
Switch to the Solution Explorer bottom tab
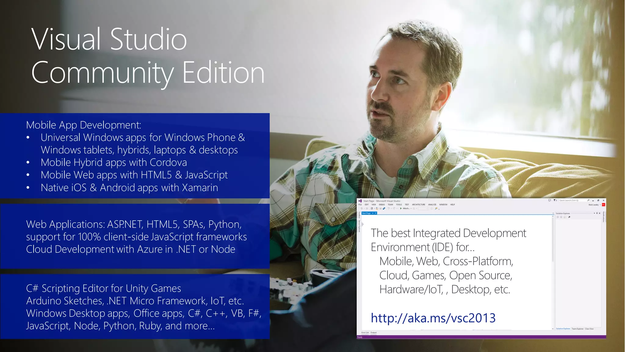pyautogui.click(x=563, y=329)
